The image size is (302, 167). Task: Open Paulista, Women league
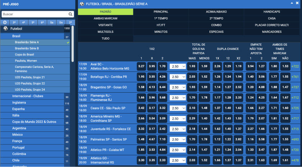(x=35, y=61)
